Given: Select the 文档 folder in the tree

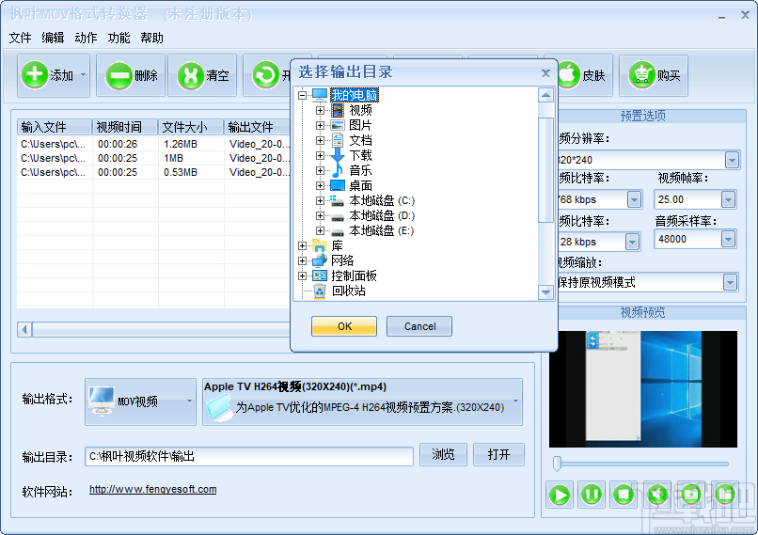Looking at the screenshot, I should 360,140.
